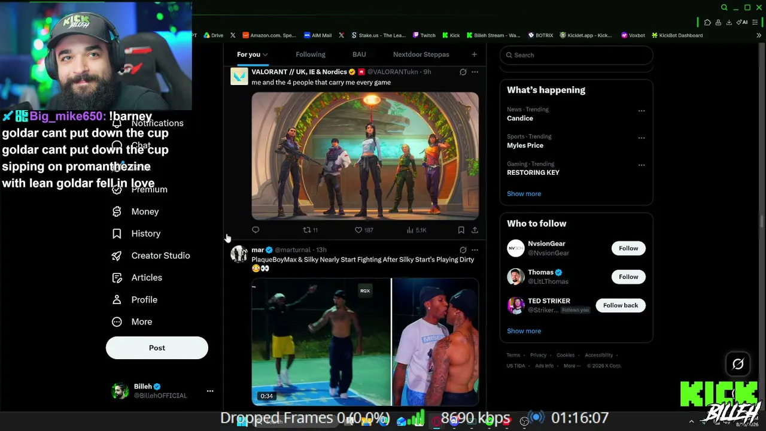
Task: Click the X search input field
Action: pyautogui.click(x=576, y=55)
